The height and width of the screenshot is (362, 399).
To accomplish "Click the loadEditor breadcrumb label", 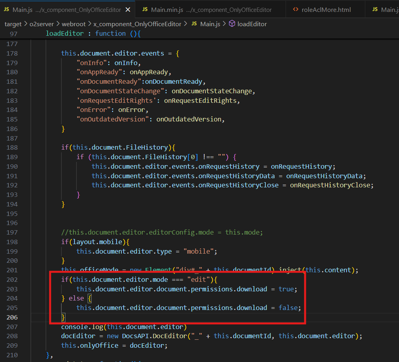I will 252,24.
